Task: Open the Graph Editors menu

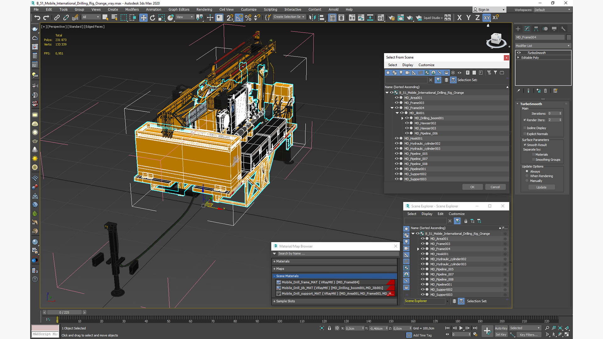Action: 179,9
